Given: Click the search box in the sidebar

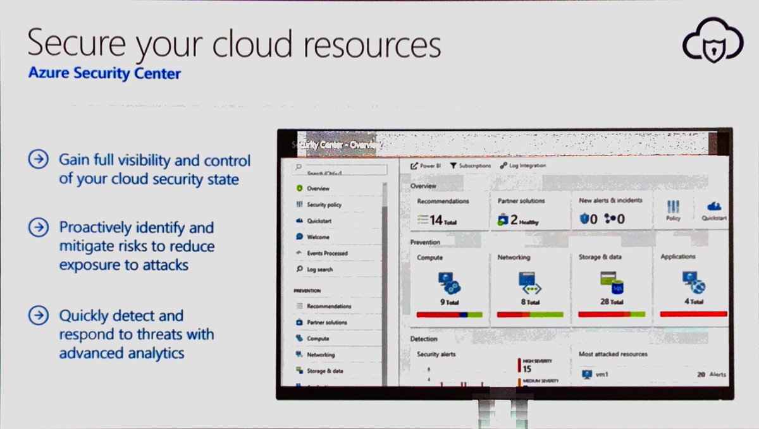Looking at the screenshot, I should point(338,170).
